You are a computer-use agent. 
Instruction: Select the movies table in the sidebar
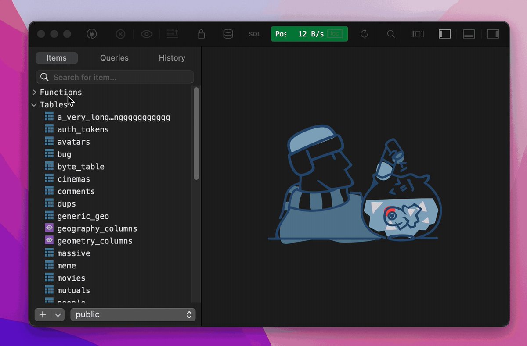point(71,278)
